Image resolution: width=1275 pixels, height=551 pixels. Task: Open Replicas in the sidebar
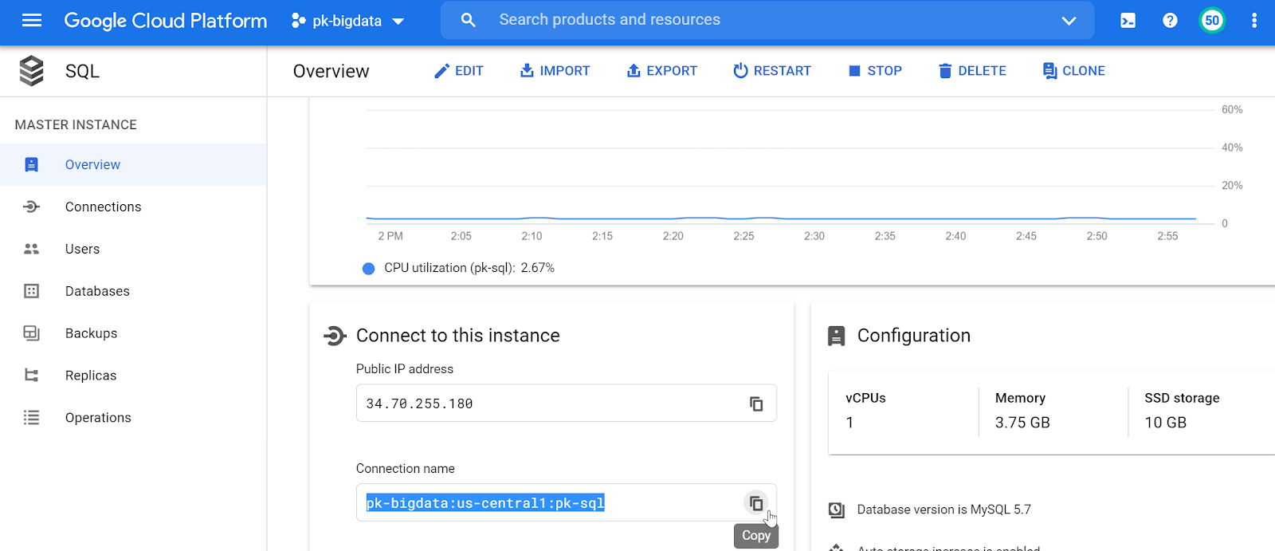coord(133,376)
